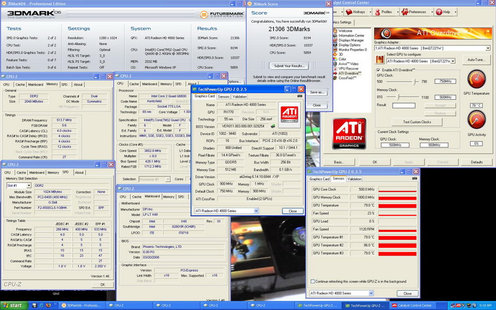
Task: Open the 3D settings tree entry
Action: pos(340,55)
